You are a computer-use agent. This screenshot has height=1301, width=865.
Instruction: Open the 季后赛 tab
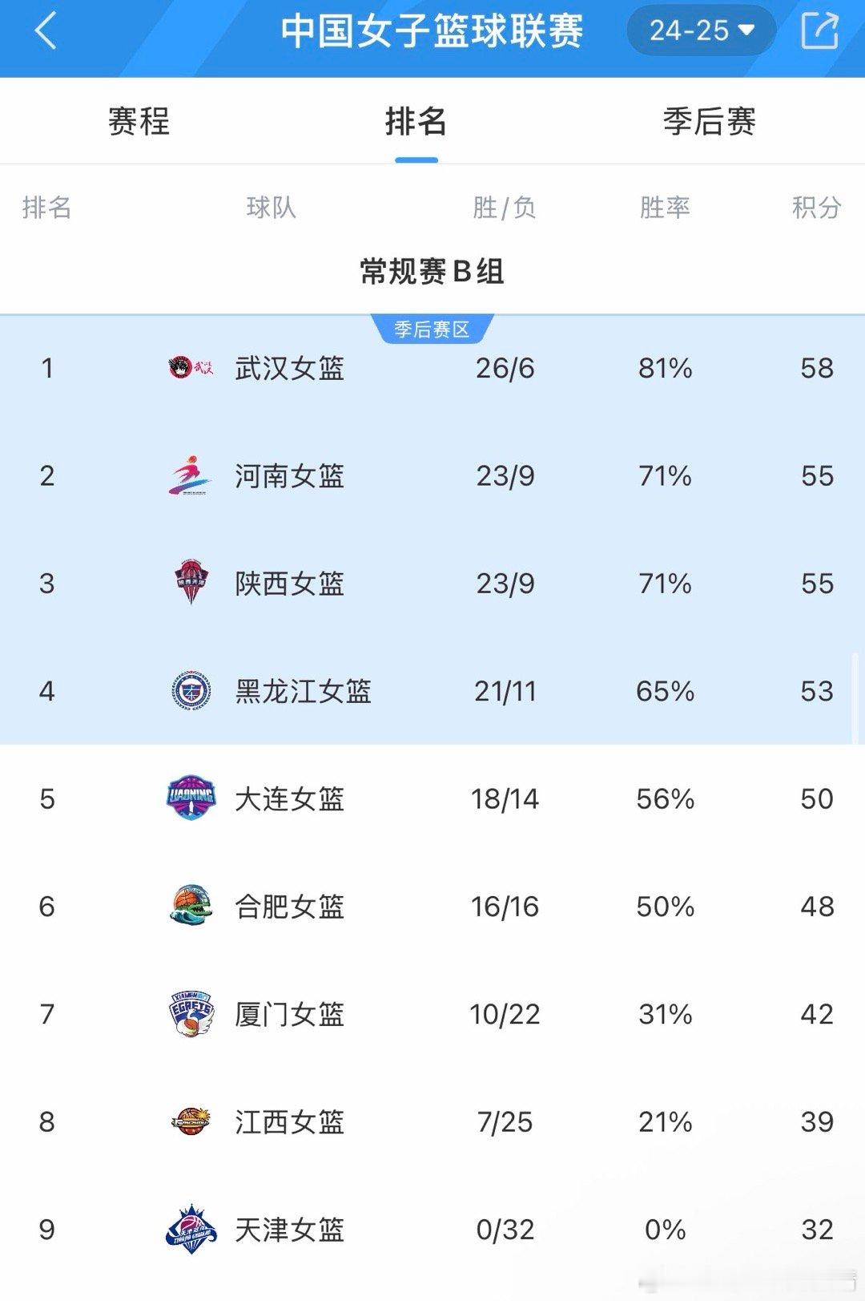709,122
